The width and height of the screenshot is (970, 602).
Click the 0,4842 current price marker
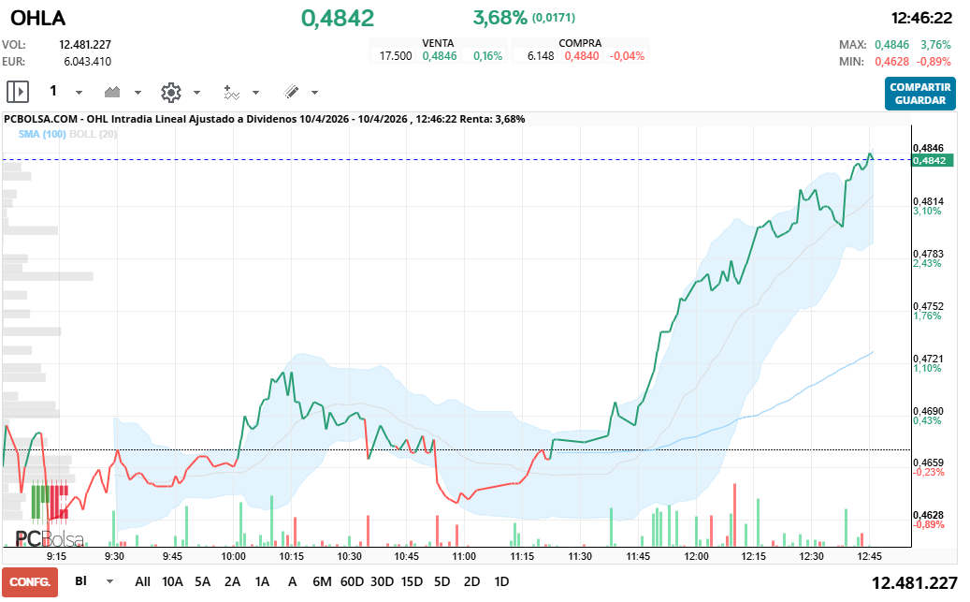coord(933,160)
